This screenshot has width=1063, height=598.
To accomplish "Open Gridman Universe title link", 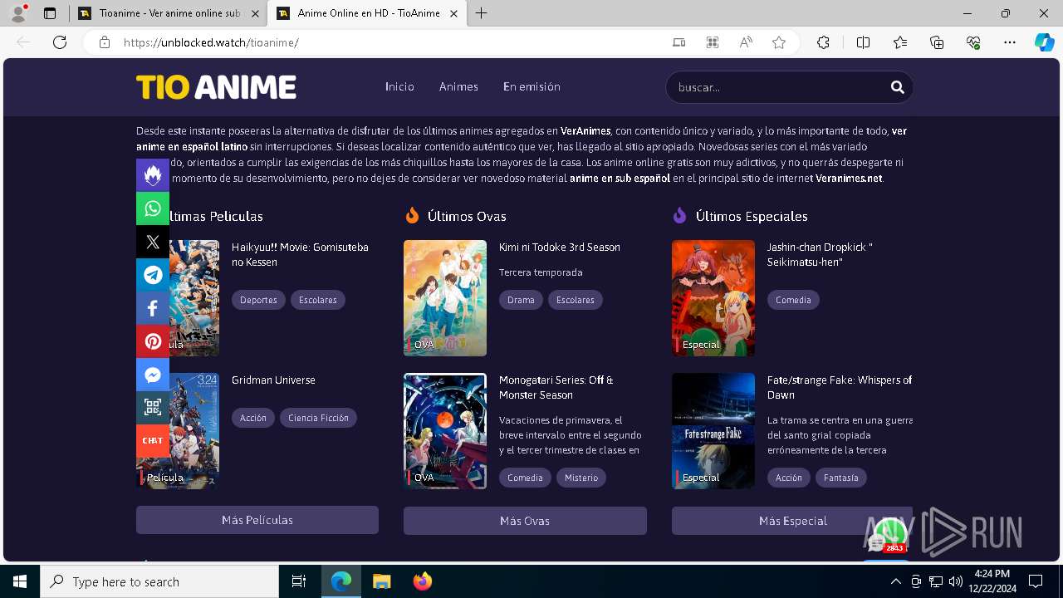I will click(273, 380).
